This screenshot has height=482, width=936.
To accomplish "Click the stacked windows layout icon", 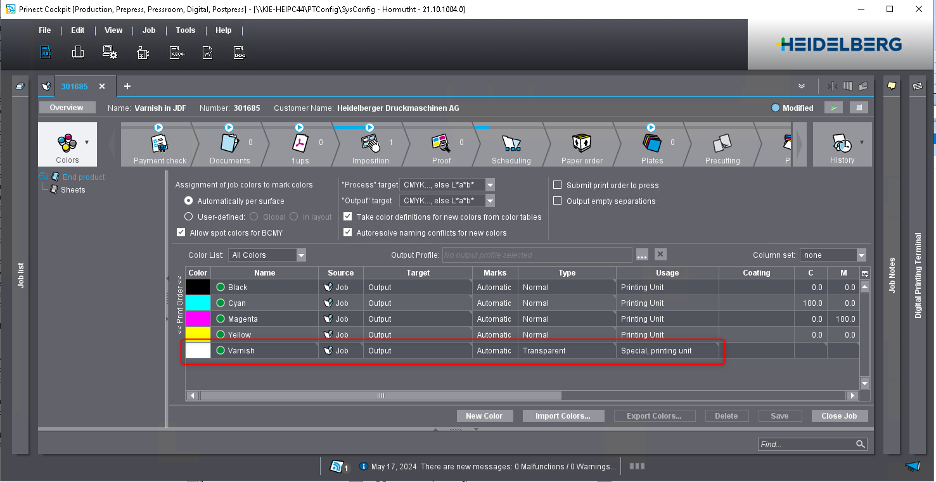I will point(863,86).
